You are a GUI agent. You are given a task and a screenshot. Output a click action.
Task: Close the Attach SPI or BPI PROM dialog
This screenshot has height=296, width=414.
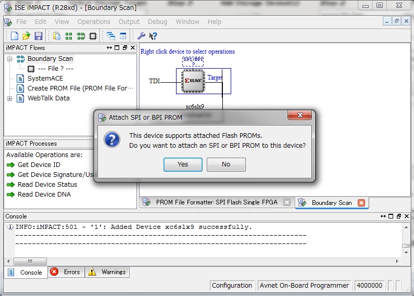299,115
